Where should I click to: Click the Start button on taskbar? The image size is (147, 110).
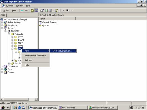pyautogui.click(x=5, y=108)
